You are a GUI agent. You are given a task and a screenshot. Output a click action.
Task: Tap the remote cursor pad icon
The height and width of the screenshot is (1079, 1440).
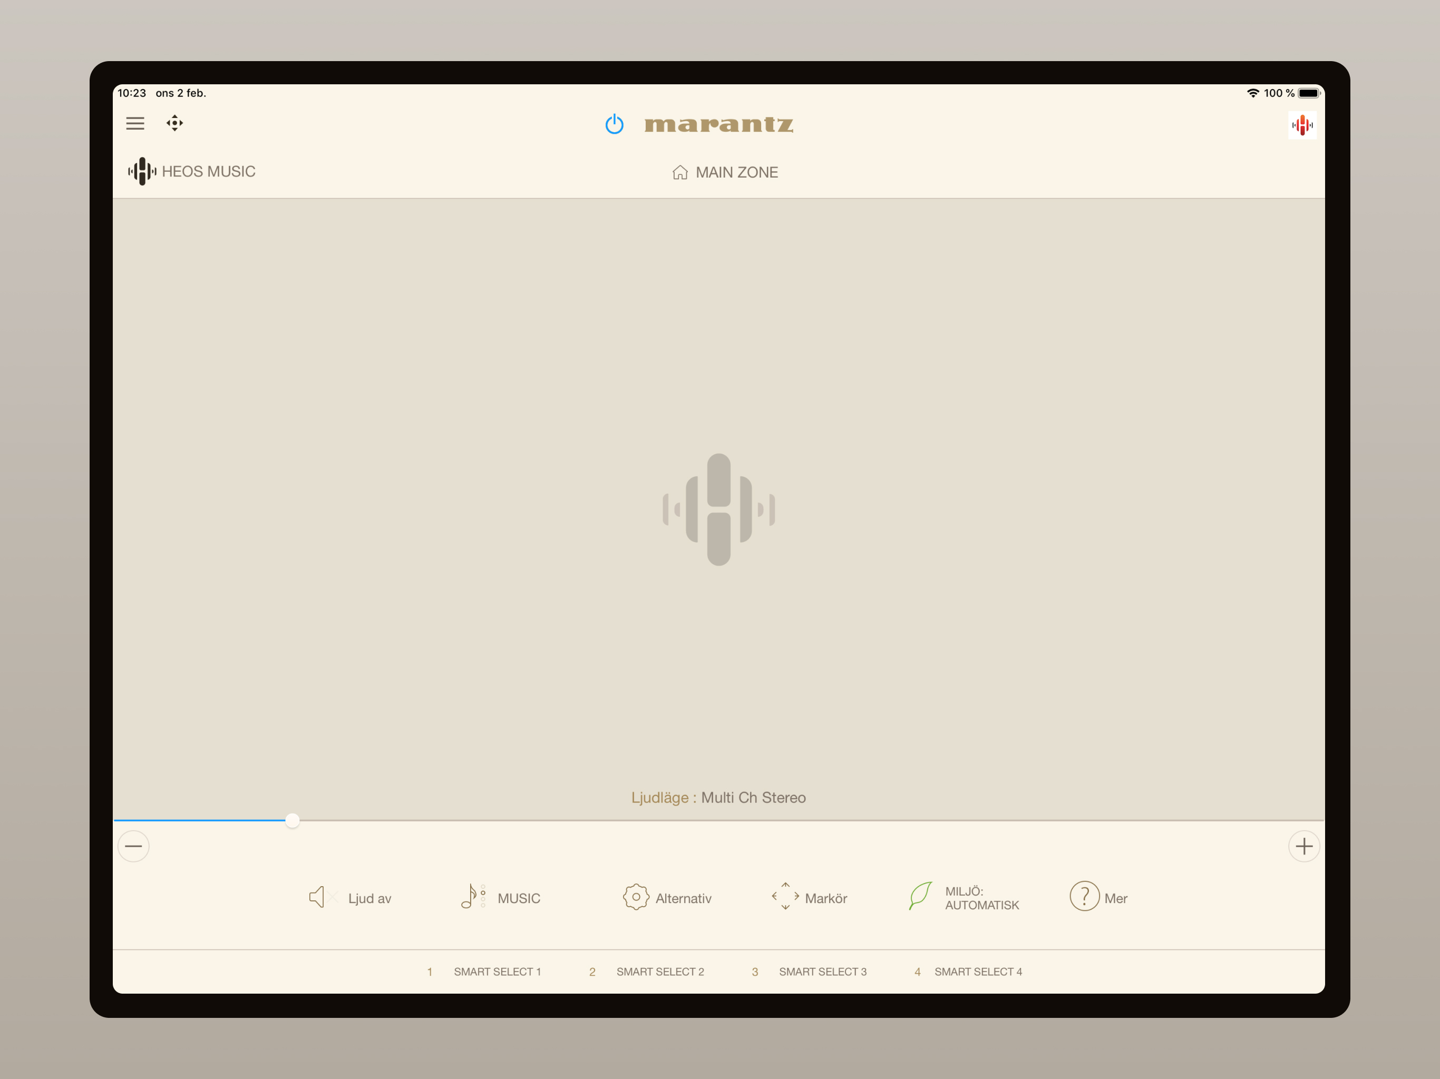pos(174,123)
